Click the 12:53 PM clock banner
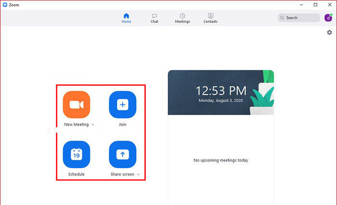The width and height of the screenshot is (337, 205). pos(221,93)
